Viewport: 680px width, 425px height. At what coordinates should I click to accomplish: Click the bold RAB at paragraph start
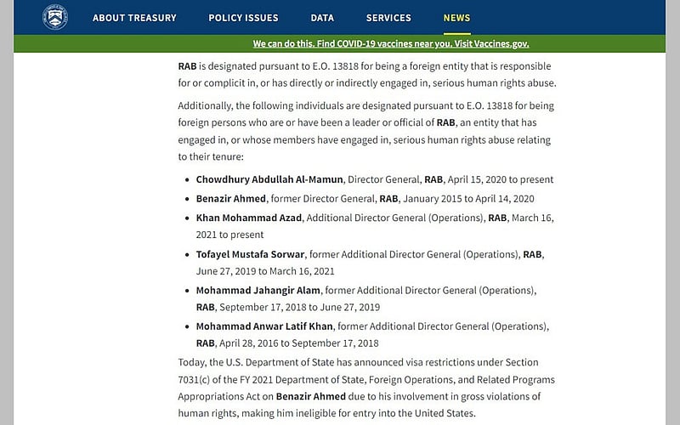tap(187, 66)
